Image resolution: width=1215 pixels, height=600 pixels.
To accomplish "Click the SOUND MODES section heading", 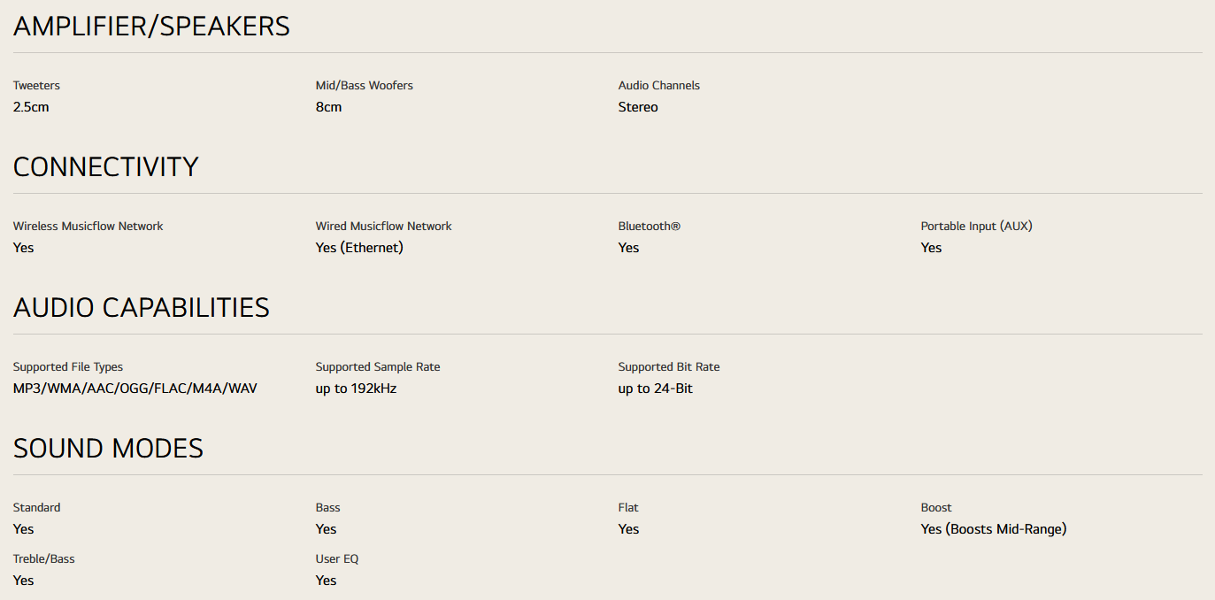I will tap(108, 449).
